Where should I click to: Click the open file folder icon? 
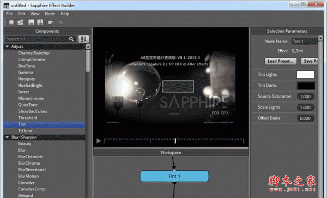coord(20,22)
